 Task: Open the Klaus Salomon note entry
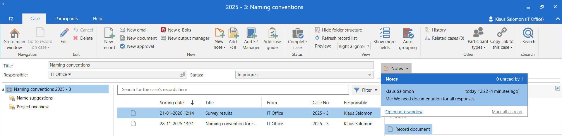(x=454, y=95)
